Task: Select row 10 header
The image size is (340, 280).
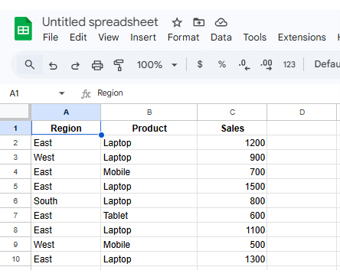Action: tap(15, 259)
